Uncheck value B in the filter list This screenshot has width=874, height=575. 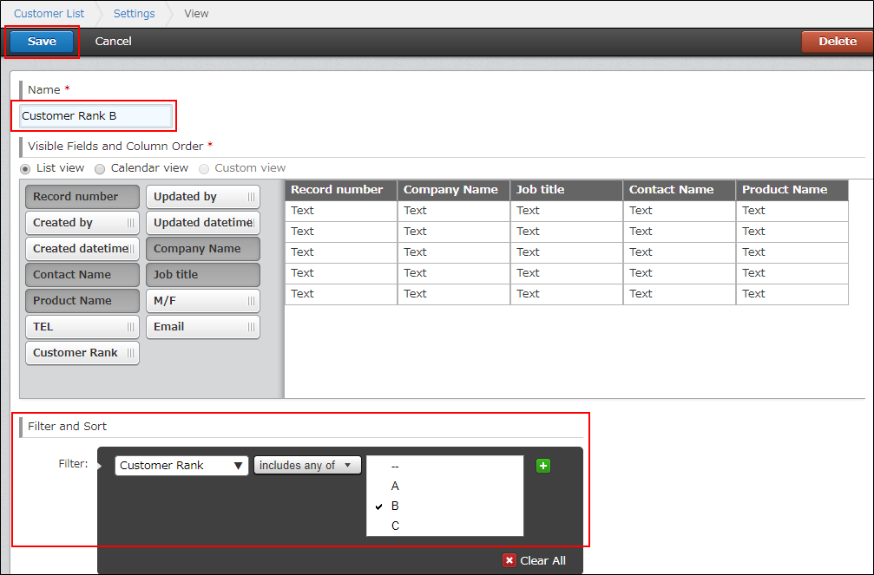tap(395, 506)
